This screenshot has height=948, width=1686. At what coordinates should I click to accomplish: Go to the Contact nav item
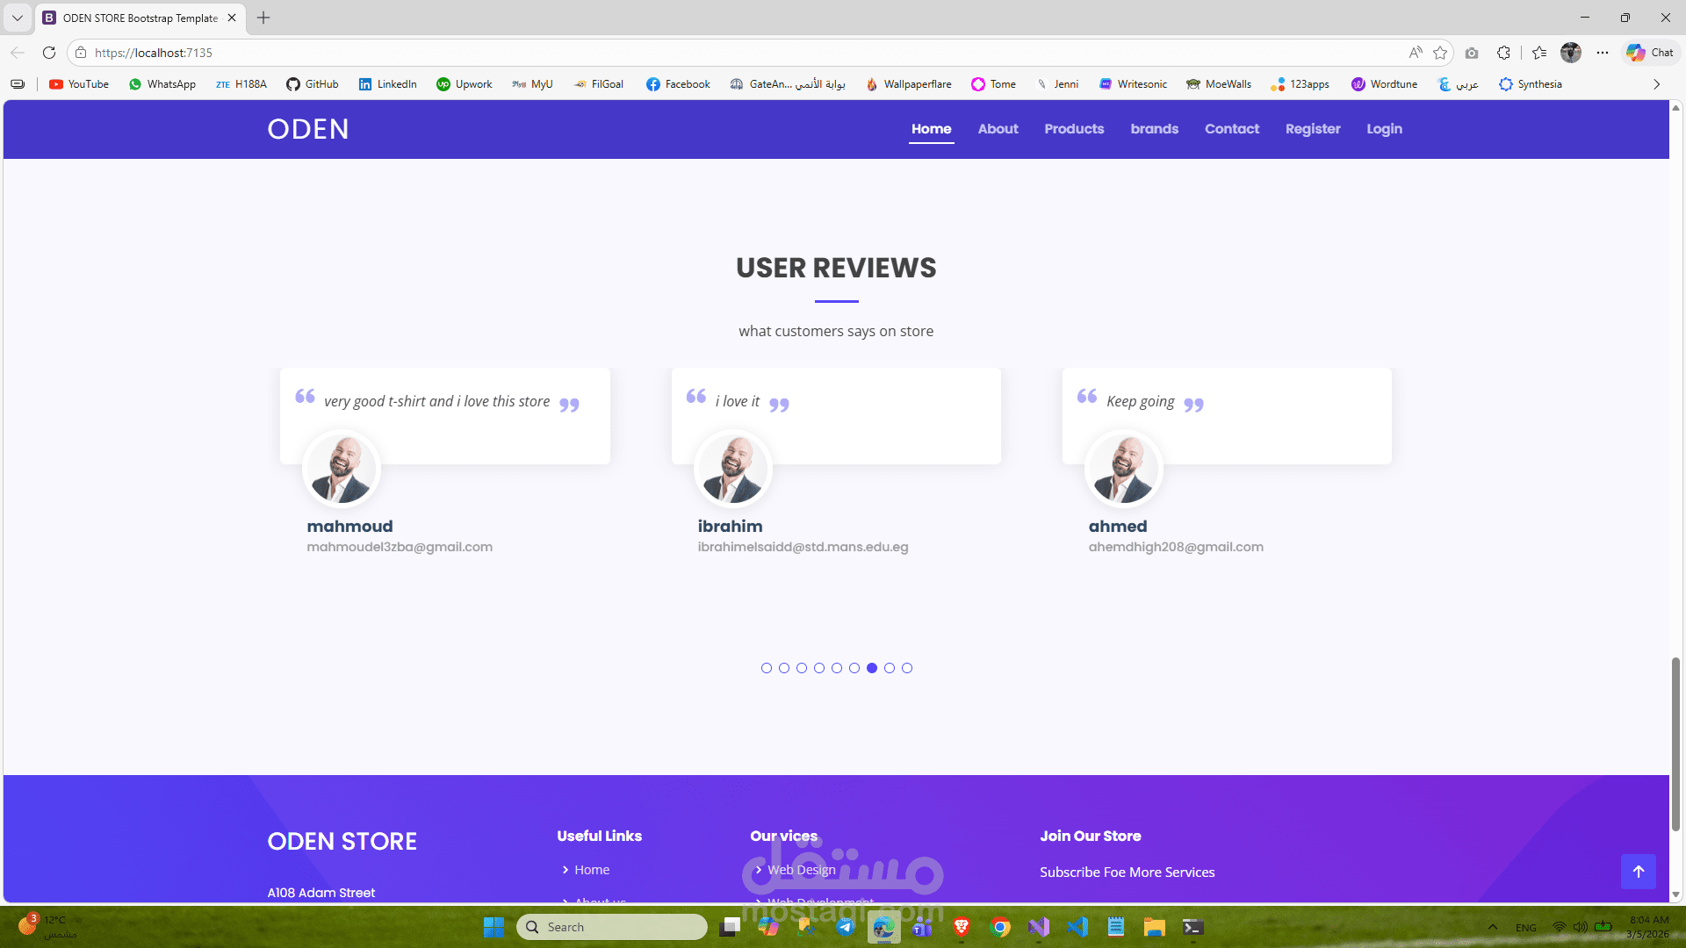coord(1231,129)
